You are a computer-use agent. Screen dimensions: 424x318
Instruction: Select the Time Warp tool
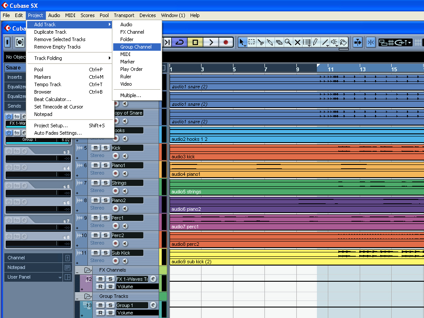click(307, 42)
